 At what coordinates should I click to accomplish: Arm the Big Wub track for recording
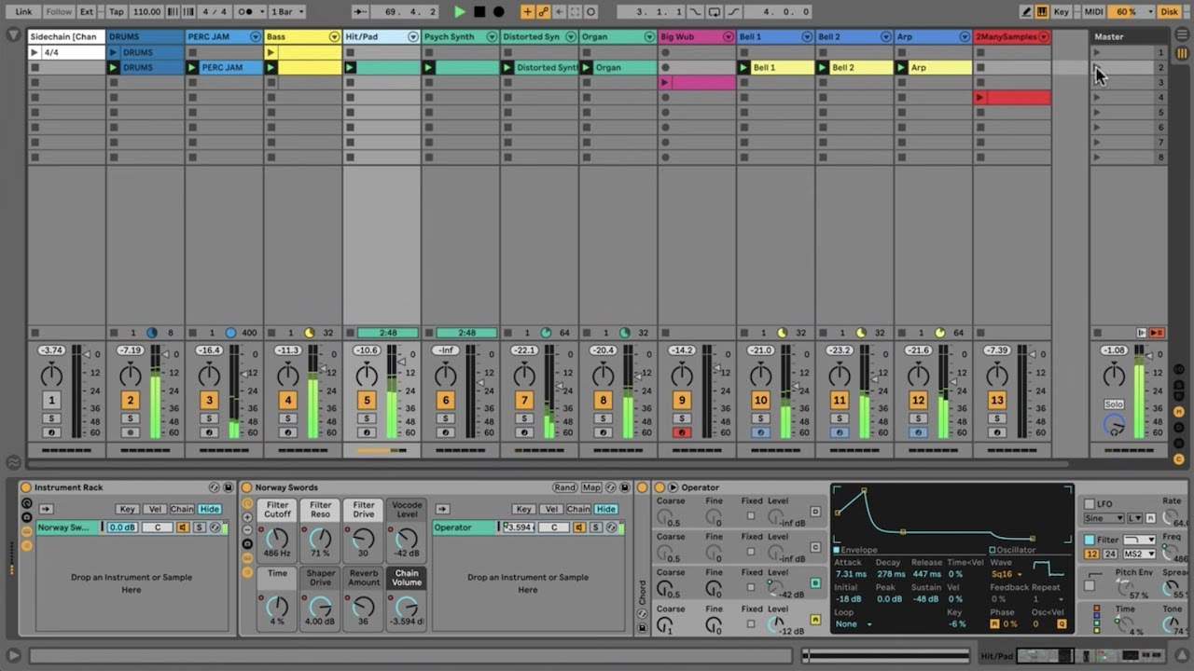point(682,432)
